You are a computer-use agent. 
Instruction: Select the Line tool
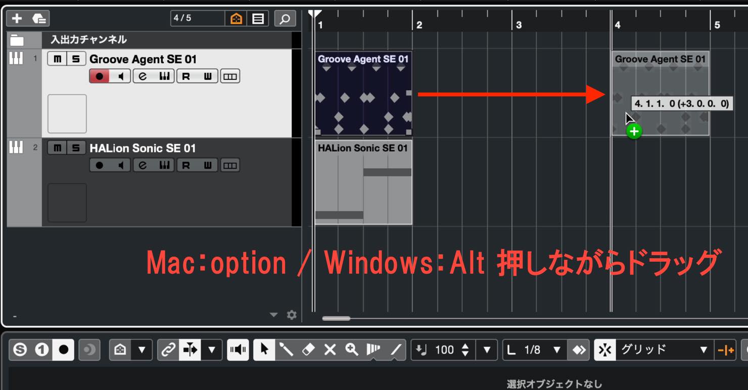[x=395, y=350]
